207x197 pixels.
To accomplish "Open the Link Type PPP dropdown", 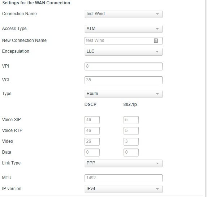I will coord(124,163).
